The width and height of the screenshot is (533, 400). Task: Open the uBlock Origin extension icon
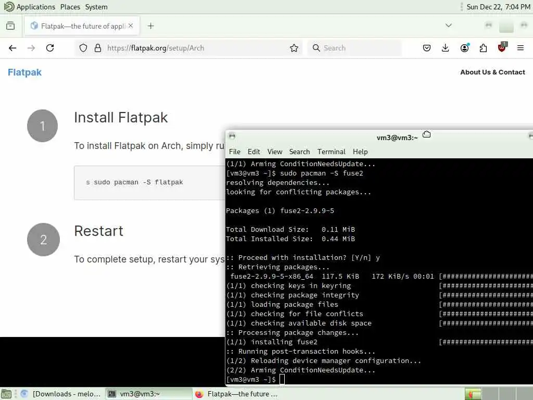coord(502,47)
